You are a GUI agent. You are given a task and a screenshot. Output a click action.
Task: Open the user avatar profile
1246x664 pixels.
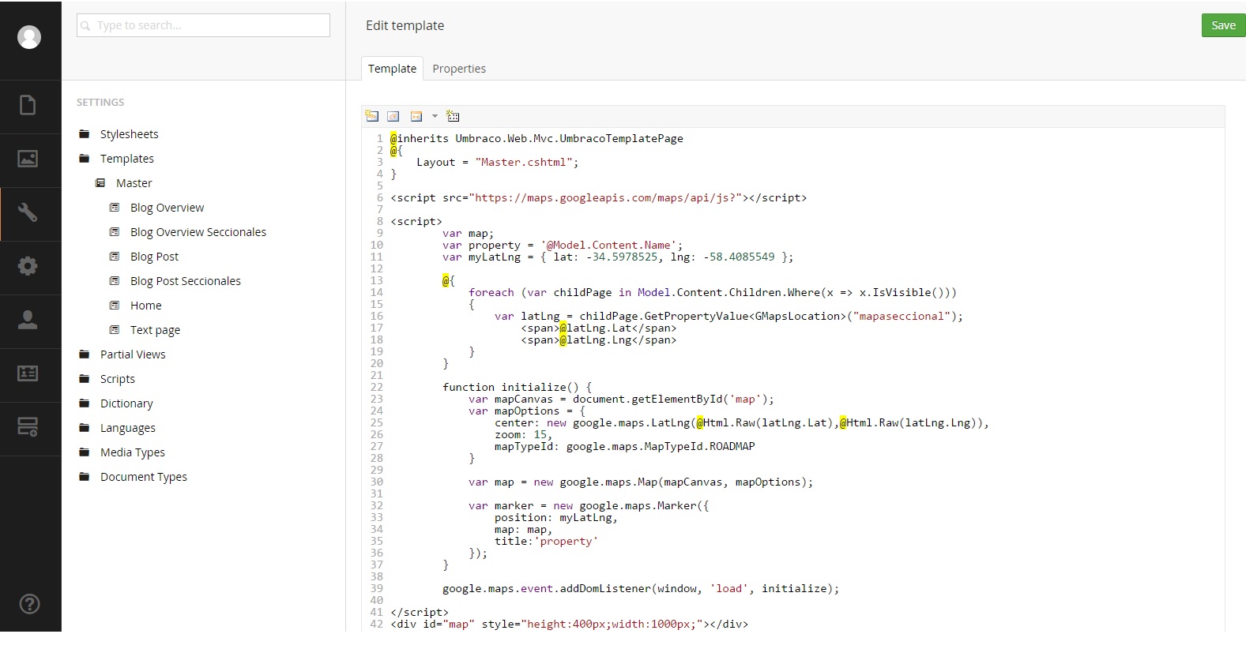pos(29,37)
